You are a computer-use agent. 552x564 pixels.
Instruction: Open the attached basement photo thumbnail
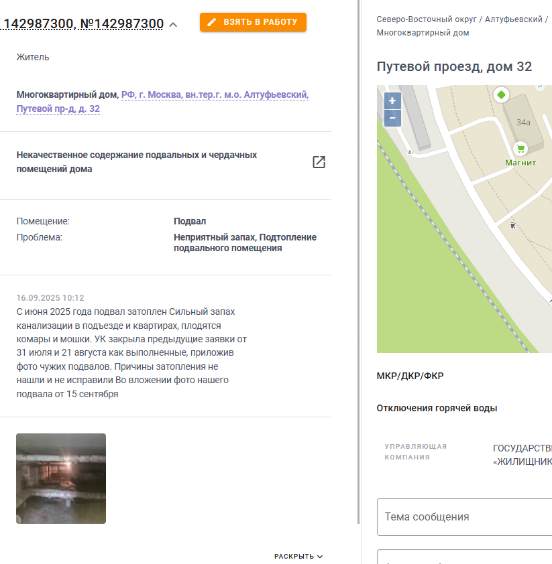coord(61,478)
